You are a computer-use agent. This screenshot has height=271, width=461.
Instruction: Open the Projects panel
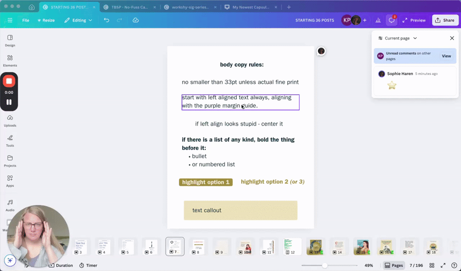10,161
